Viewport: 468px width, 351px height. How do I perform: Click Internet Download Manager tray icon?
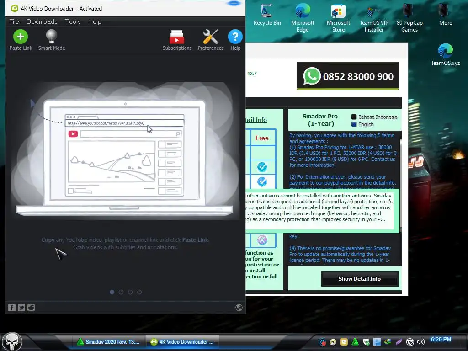coord(388,342)
